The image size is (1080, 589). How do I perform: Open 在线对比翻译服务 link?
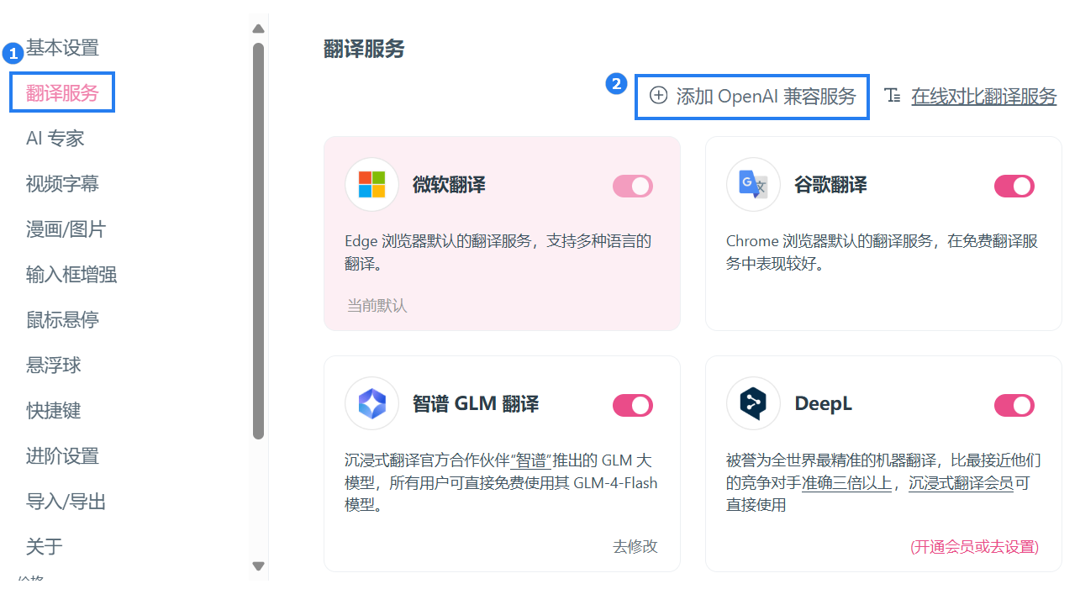(983, 97)
